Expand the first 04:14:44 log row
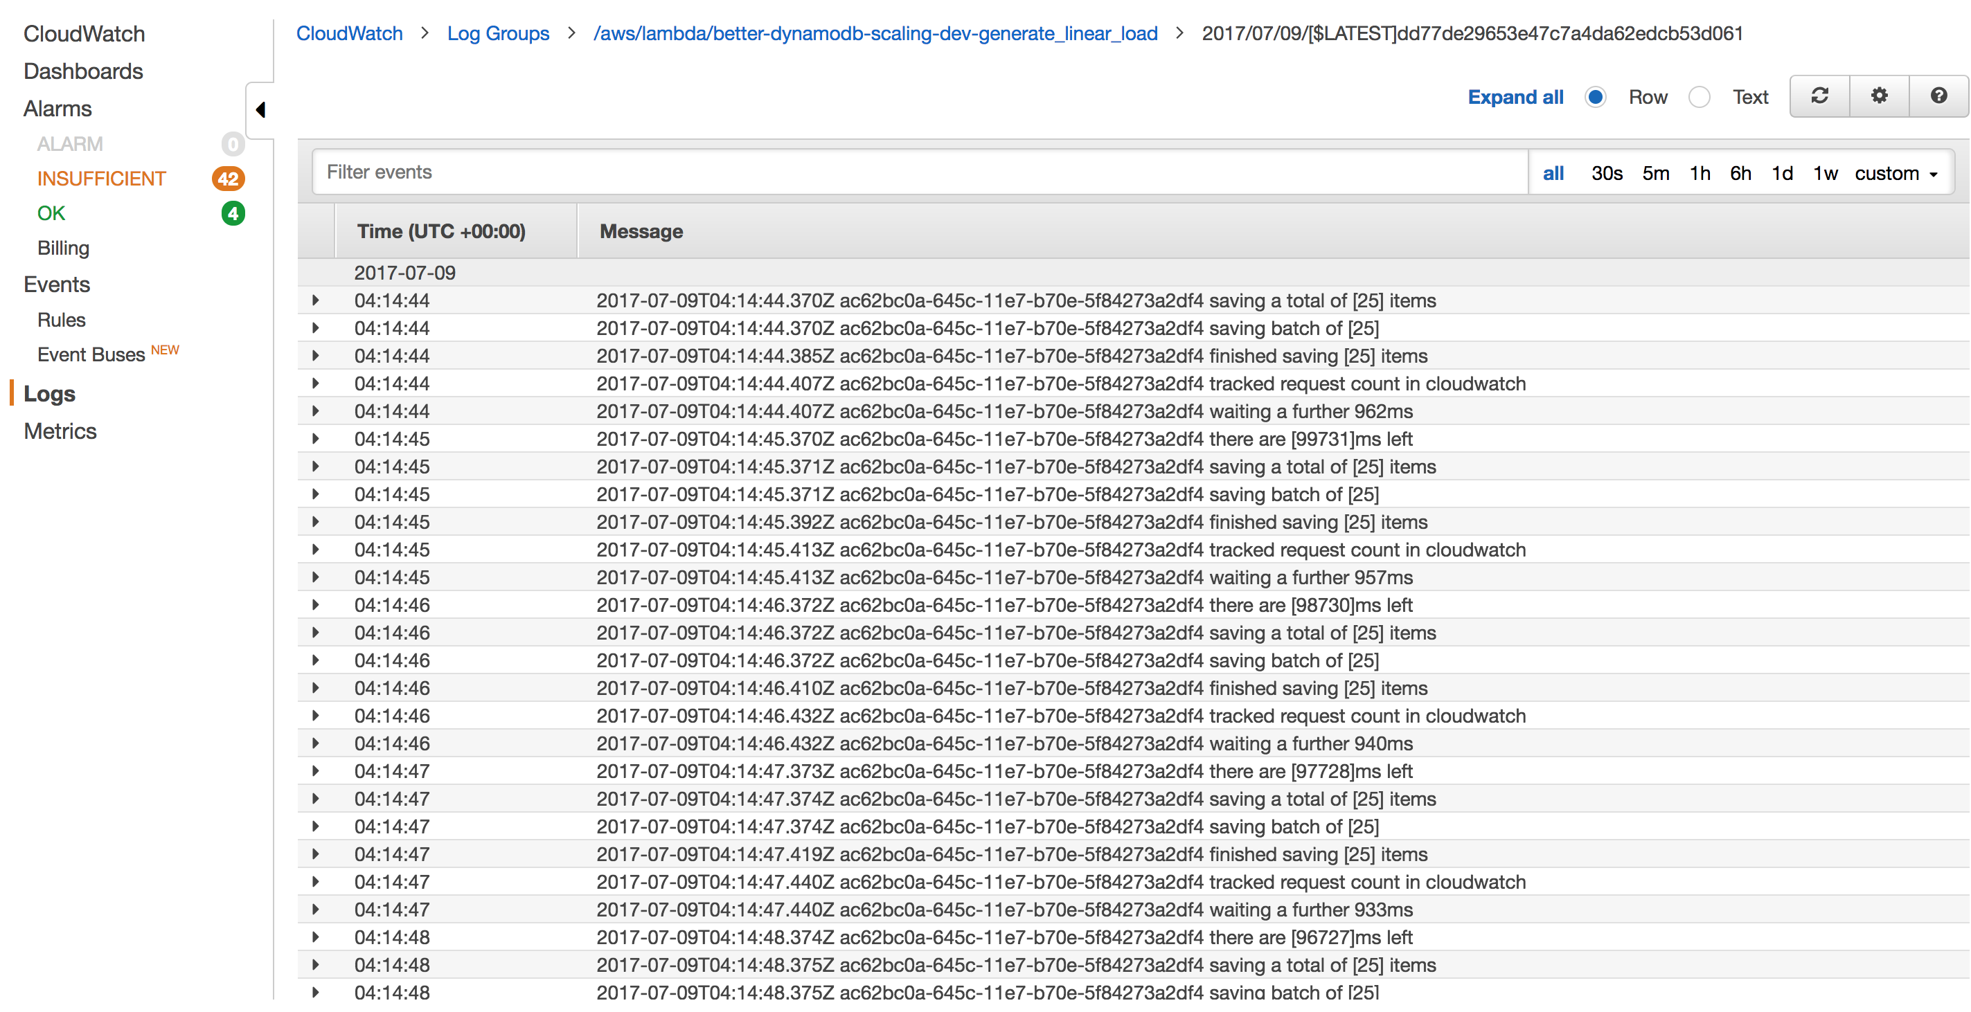Image resolution: width=1971 pixels, height=1012 pixels. click(x=315, y=300)
